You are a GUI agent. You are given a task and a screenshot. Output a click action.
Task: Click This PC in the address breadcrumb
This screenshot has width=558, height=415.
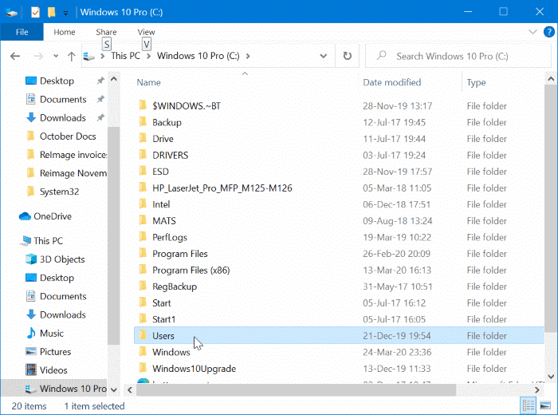(125, 56)
